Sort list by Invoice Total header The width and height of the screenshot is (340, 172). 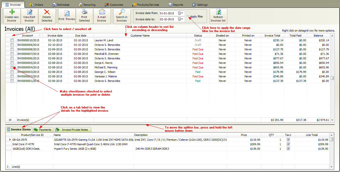click(x=272, y=36)
